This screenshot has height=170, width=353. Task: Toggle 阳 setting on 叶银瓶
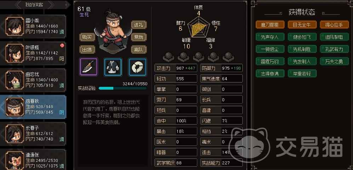click(62, 59)
